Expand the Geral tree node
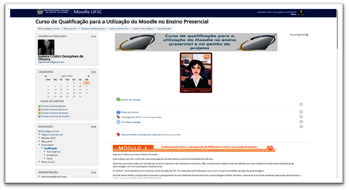 coord(45,158)
